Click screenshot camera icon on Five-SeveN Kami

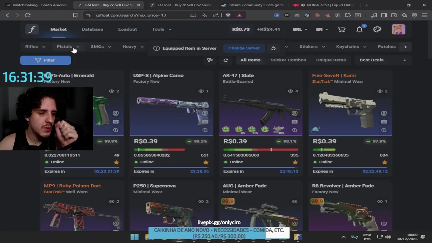pyautogui.click(x=384, y=122)
